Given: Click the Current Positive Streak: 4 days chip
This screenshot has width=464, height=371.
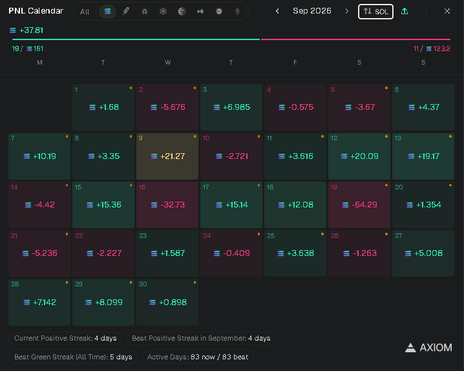Looking at the screenshot, I should (x=65, y=338).
